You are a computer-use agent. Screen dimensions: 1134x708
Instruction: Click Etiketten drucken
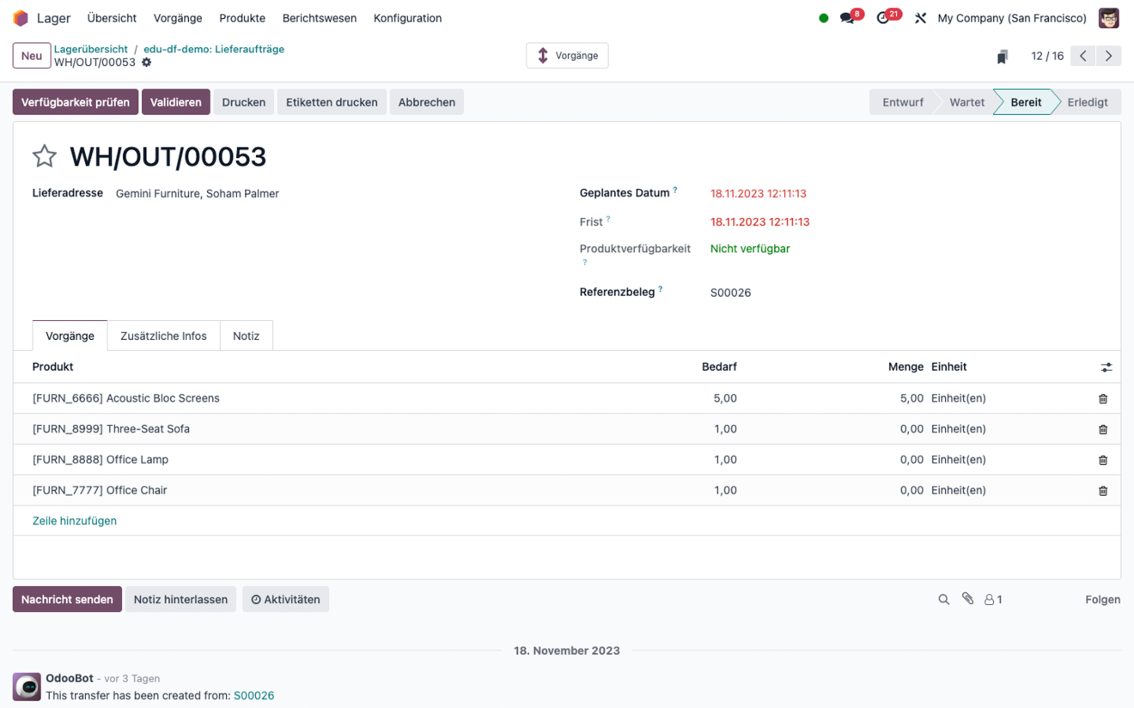click(332, 102)
